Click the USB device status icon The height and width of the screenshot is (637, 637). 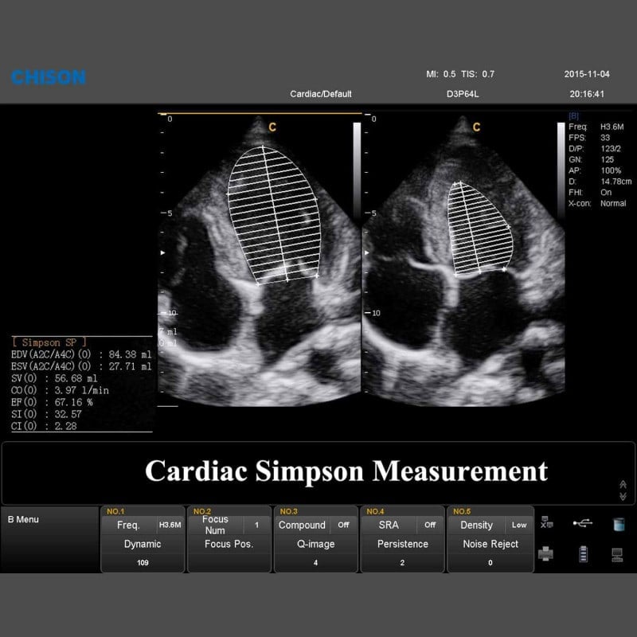(581, 523)
